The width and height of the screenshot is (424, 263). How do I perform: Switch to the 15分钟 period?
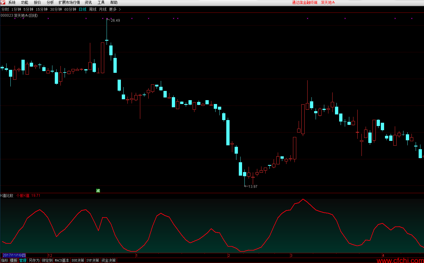[x=42, y=9]
